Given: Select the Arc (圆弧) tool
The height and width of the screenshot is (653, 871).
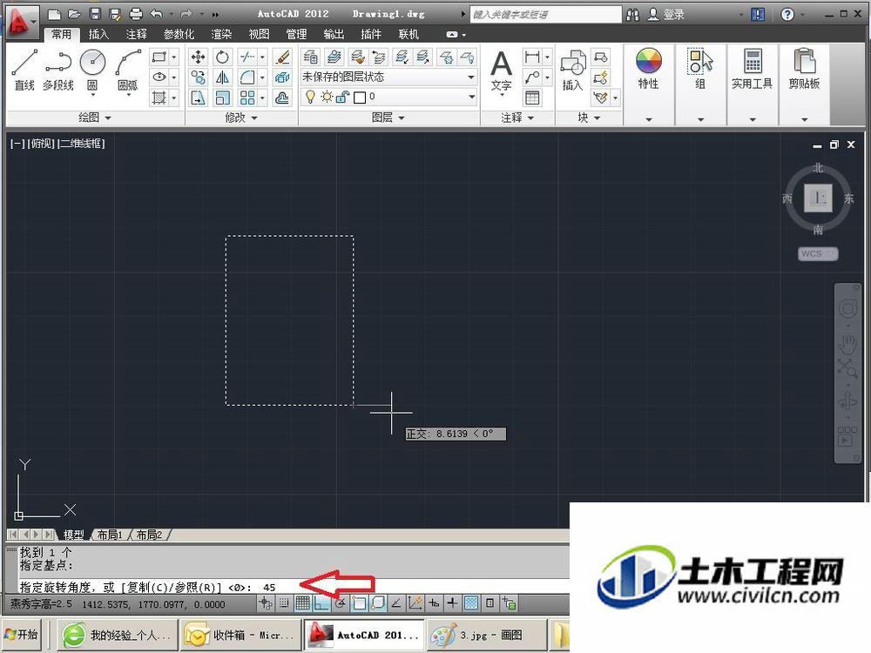Looking at the screenshot, I should tap(128, 69).
